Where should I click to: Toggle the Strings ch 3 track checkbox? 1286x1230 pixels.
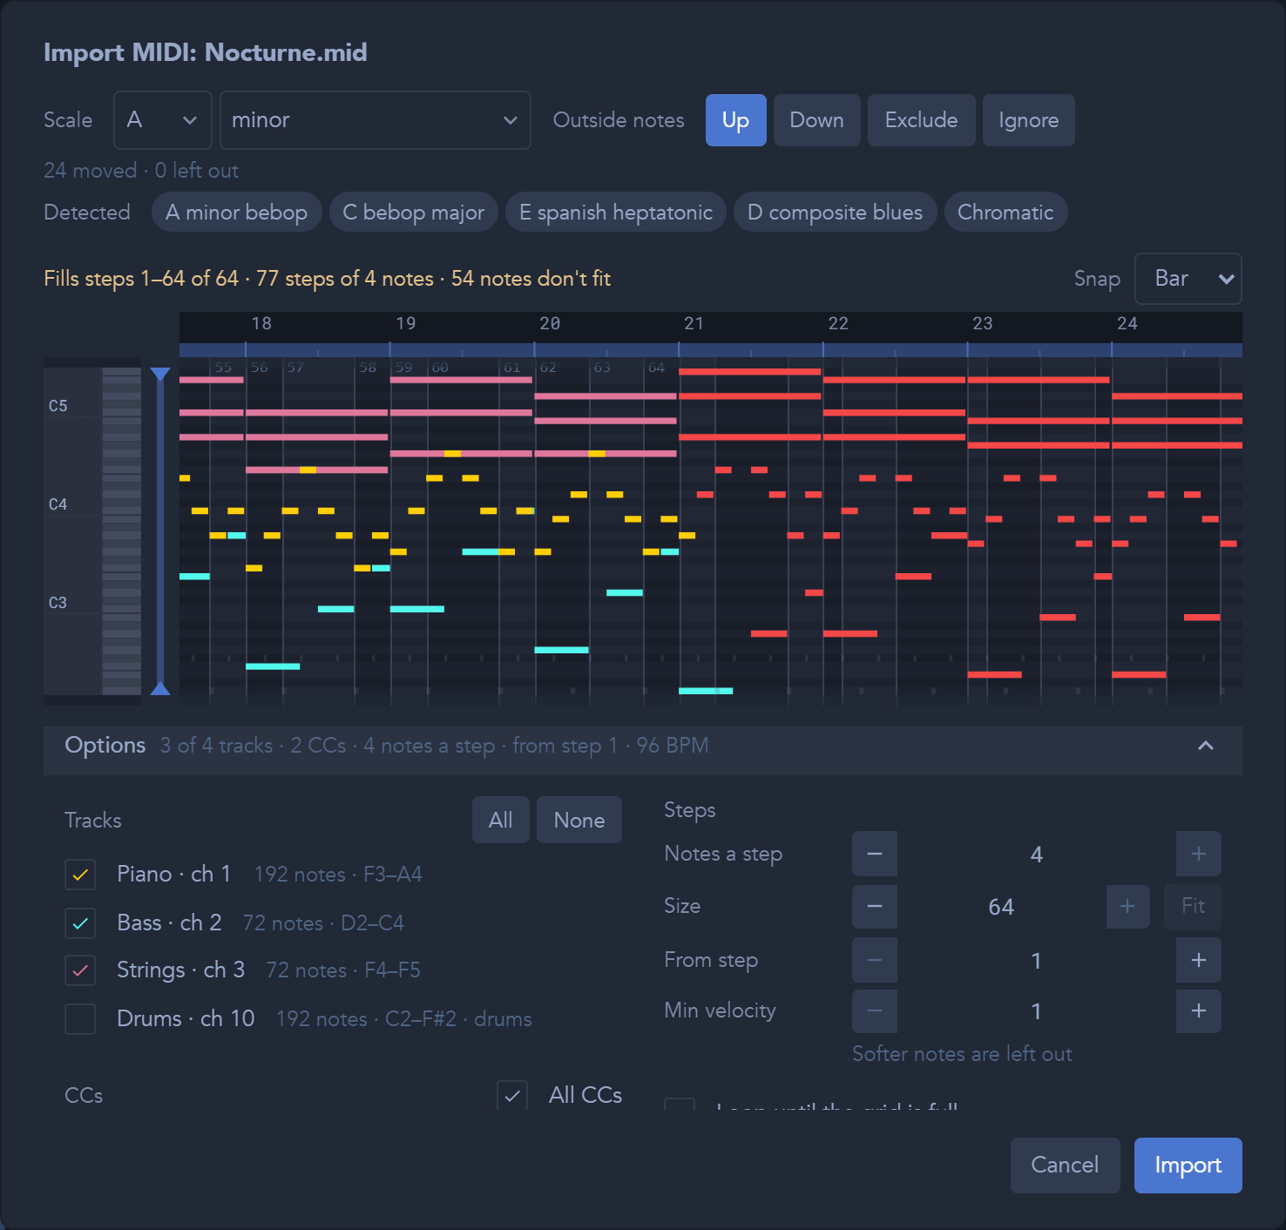point(80,970)
